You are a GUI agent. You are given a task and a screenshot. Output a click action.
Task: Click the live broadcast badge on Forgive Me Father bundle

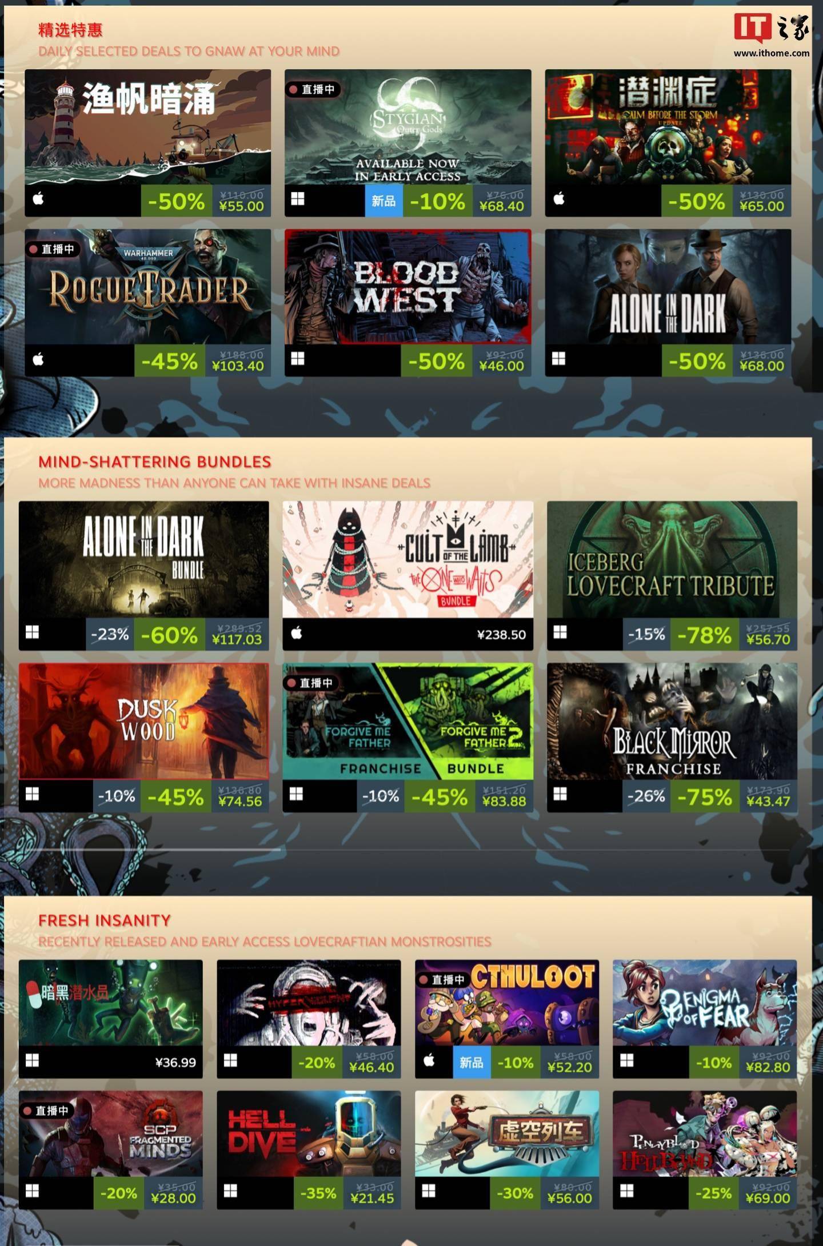(x=310, y=683)
